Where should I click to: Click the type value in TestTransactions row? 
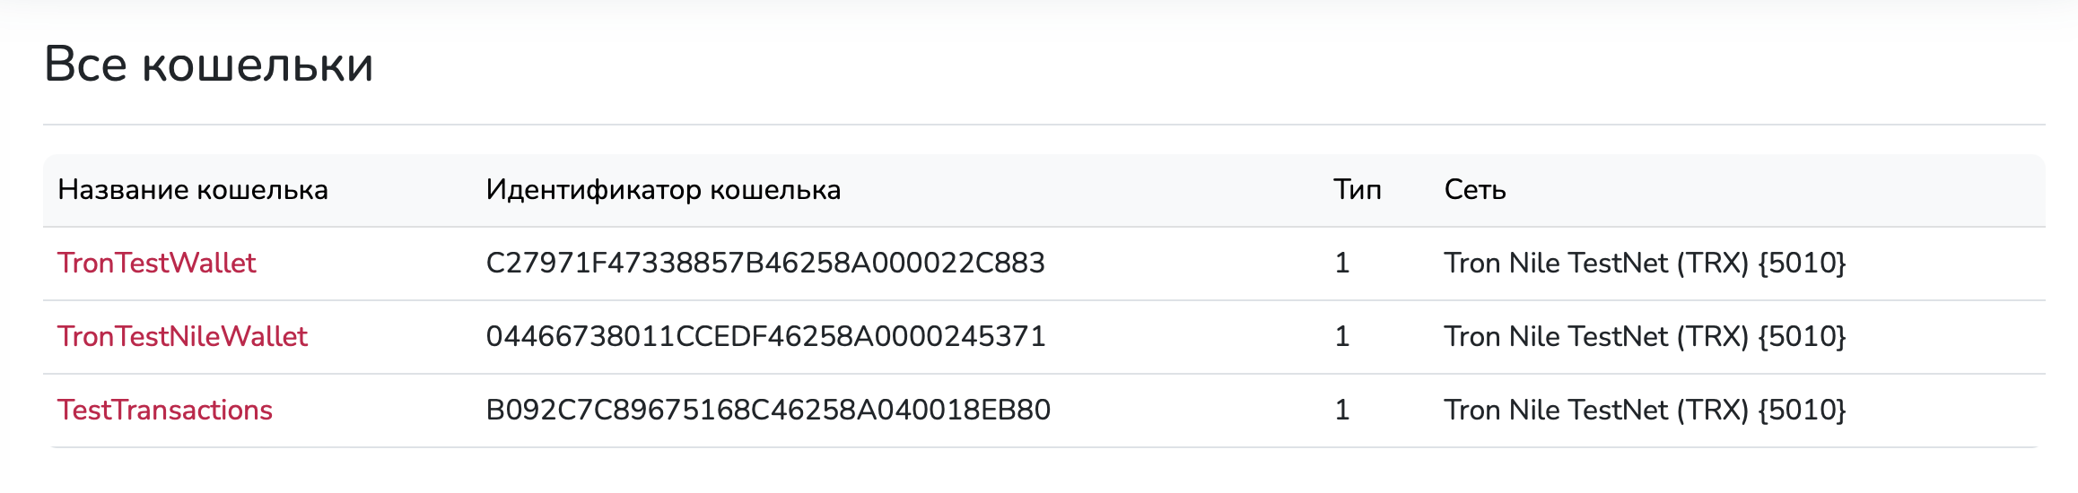tap(1342, 411)
